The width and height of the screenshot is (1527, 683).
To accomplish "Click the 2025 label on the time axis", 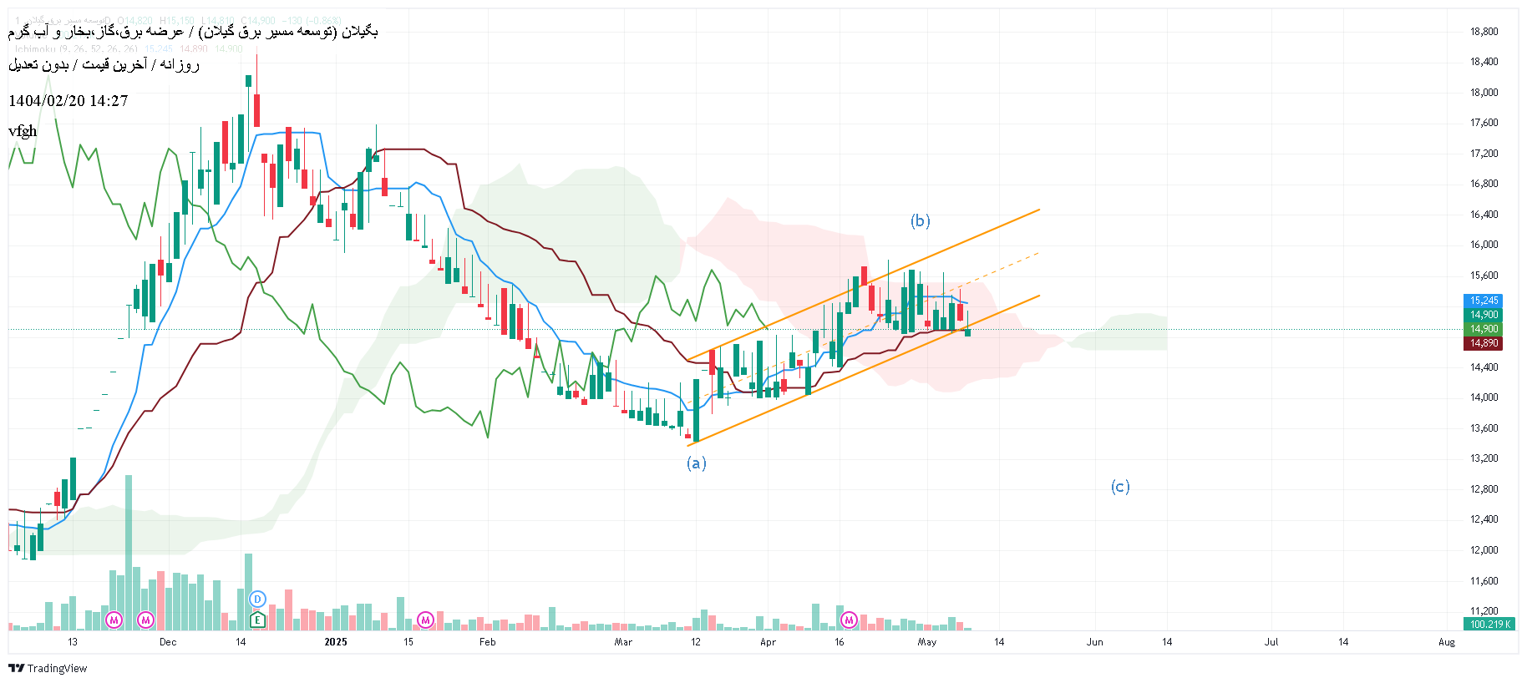I will point(335,642).
